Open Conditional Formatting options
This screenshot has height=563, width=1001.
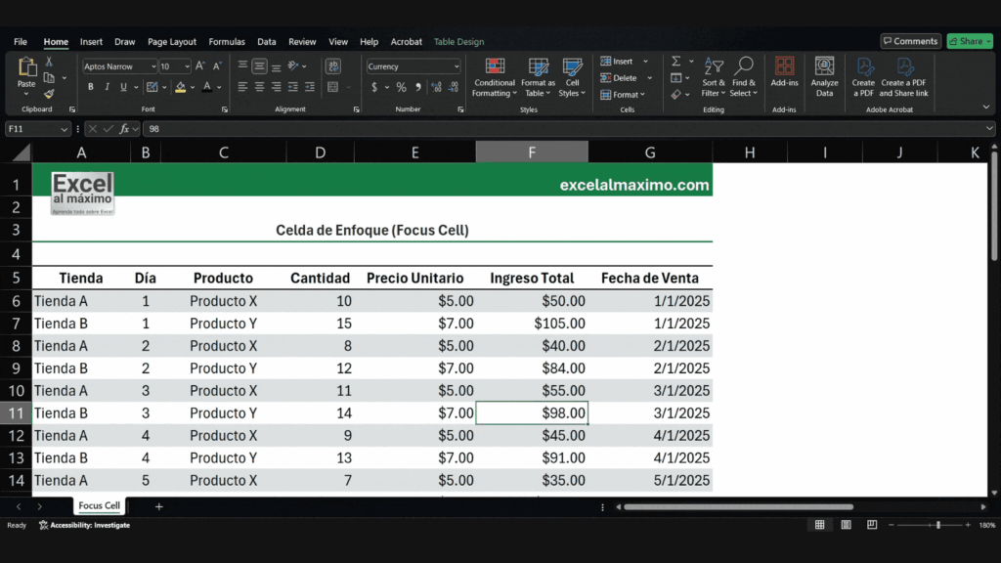point(494,77)
